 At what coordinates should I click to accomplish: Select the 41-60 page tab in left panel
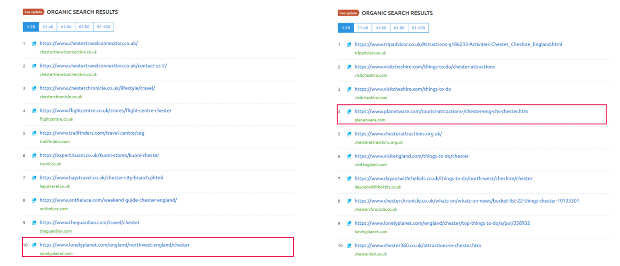pyautogui.click(x=66, y=27)
